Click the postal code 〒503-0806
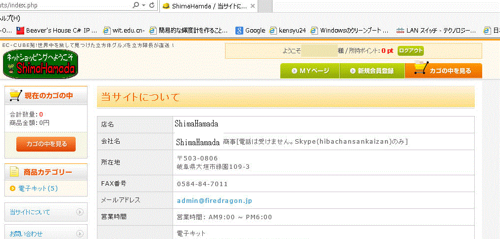 pos(197,158)
